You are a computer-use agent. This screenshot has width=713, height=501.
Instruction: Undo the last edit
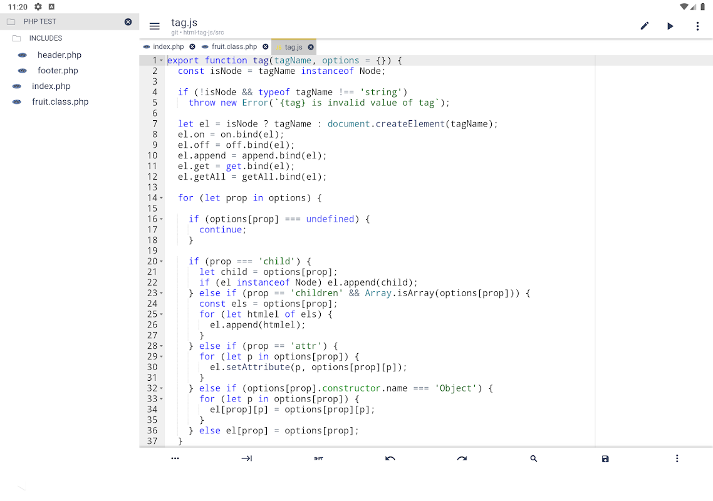[390, 458]
